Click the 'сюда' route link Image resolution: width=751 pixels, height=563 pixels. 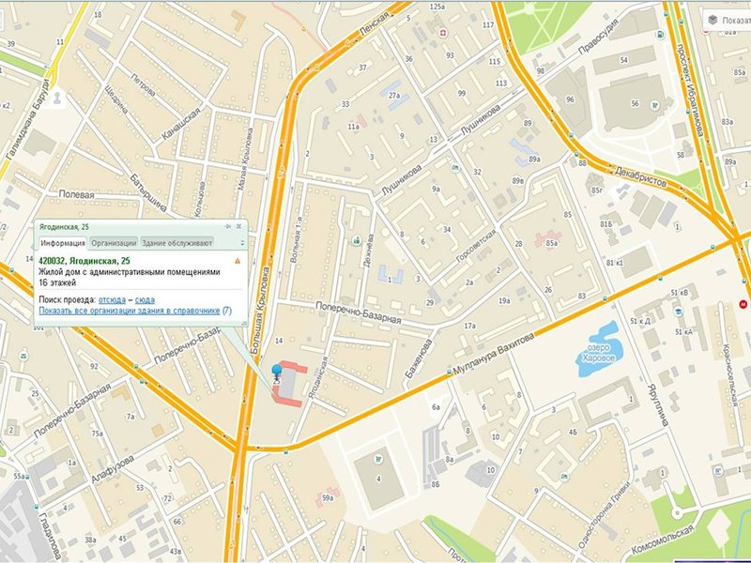tap(145, 299)
